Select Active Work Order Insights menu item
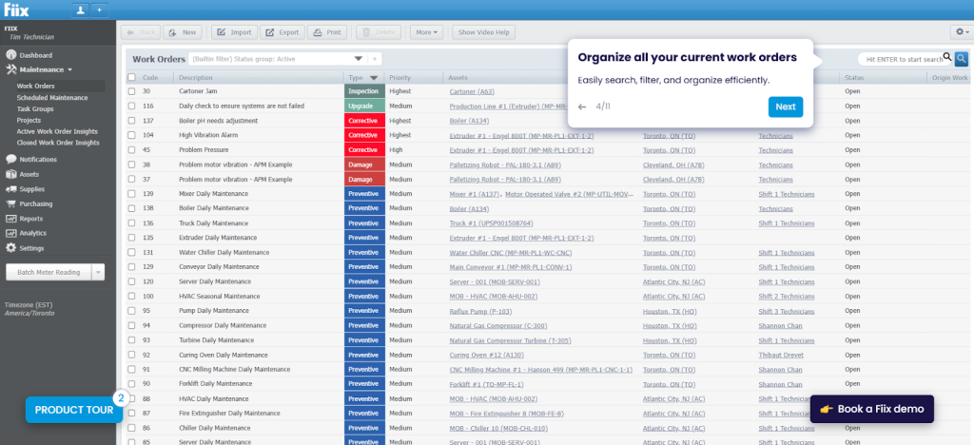974x445 pixels. tap(57, 131)
